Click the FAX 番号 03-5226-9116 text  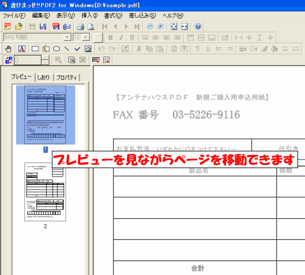pyautogui.click(x=176, y=114)
